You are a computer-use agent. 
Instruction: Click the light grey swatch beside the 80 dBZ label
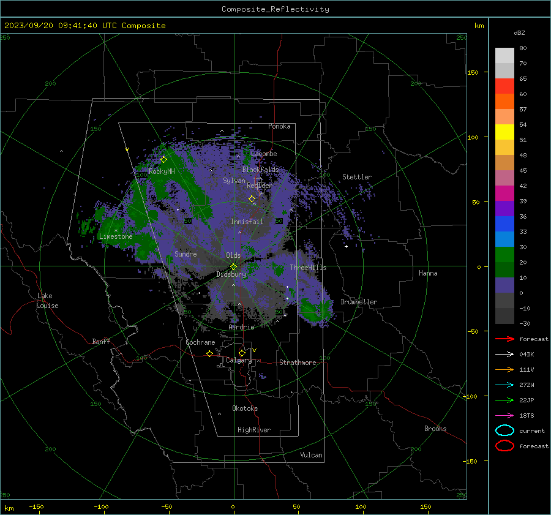tap(504, 55)
